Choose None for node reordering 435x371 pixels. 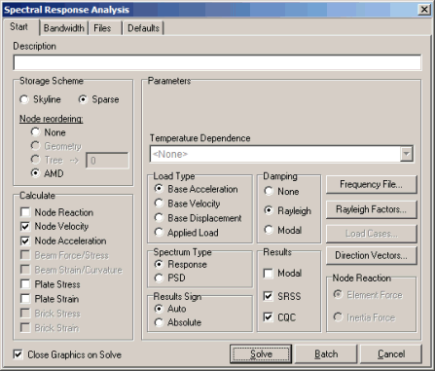coord(49,132)
